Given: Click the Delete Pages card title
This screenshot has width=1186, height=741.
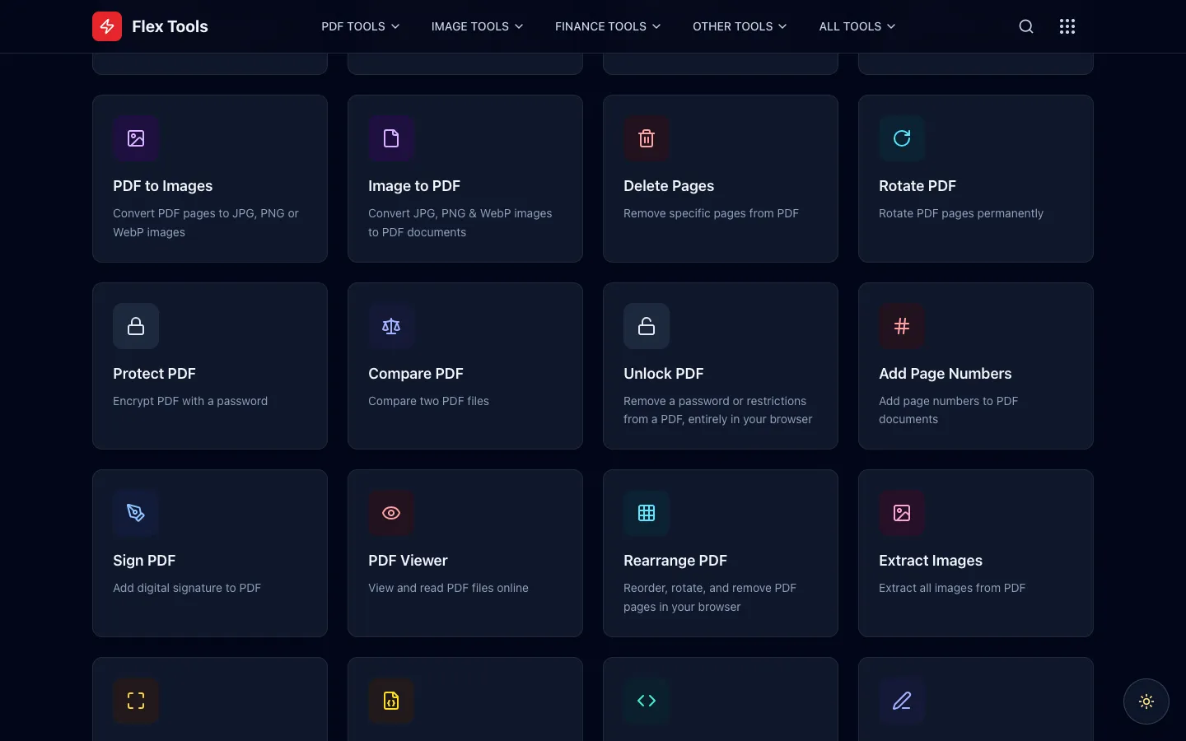Looking at the screenshot, I should tap(669, 186).
